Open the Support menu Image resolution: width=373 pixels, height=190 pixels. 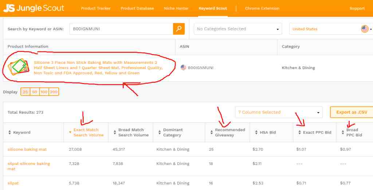coord(357,8)
